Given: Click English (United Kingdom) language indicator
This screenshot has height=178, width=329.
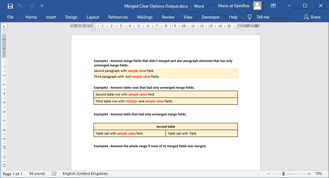Looking at the screenshot, I should 85,174.
